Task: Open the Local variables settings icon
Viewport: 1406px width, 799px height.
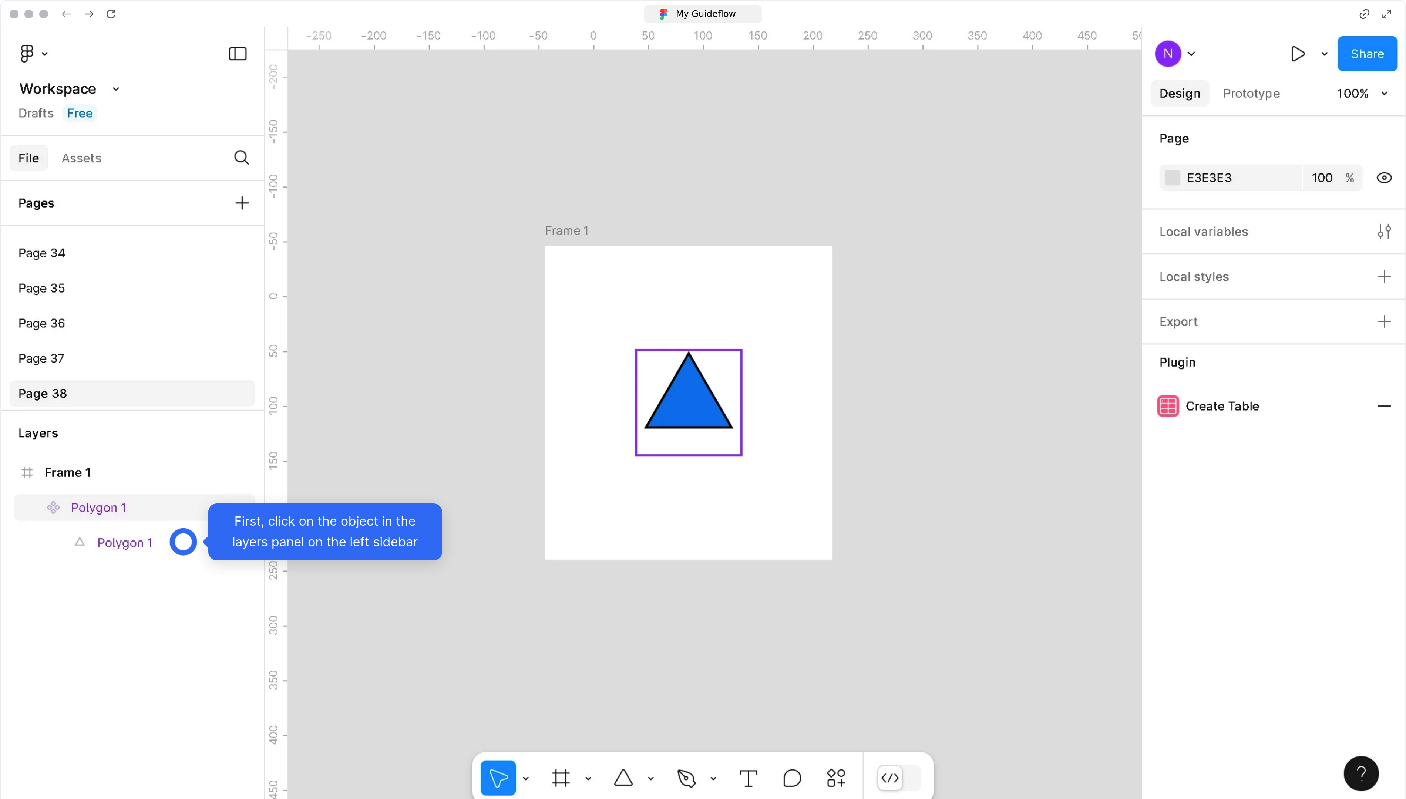Action: (x=1385, y=231)
